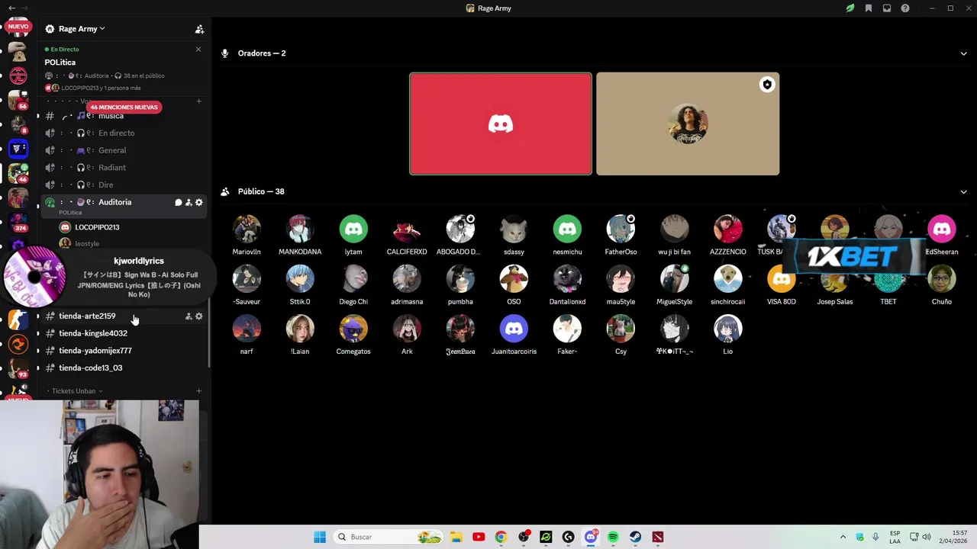Click the Windows Start button
This screenshot has width=977, height=549.
(x=320, y=537)
